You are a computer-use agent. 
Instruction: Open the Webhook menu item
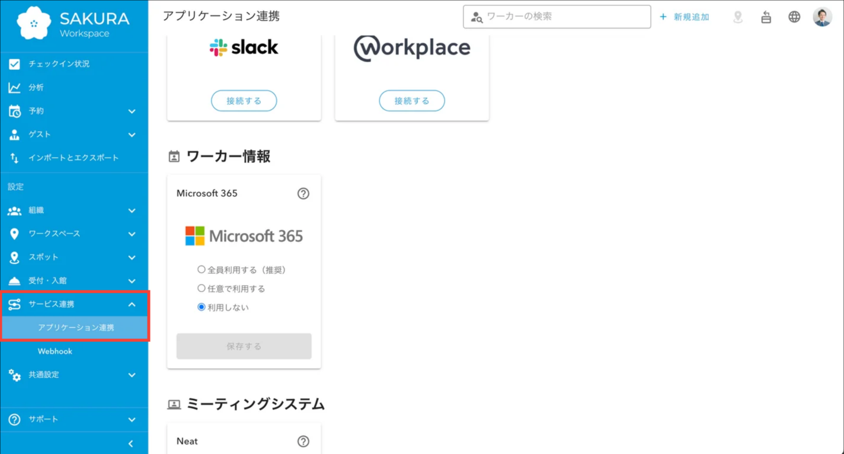click(55, 351)
